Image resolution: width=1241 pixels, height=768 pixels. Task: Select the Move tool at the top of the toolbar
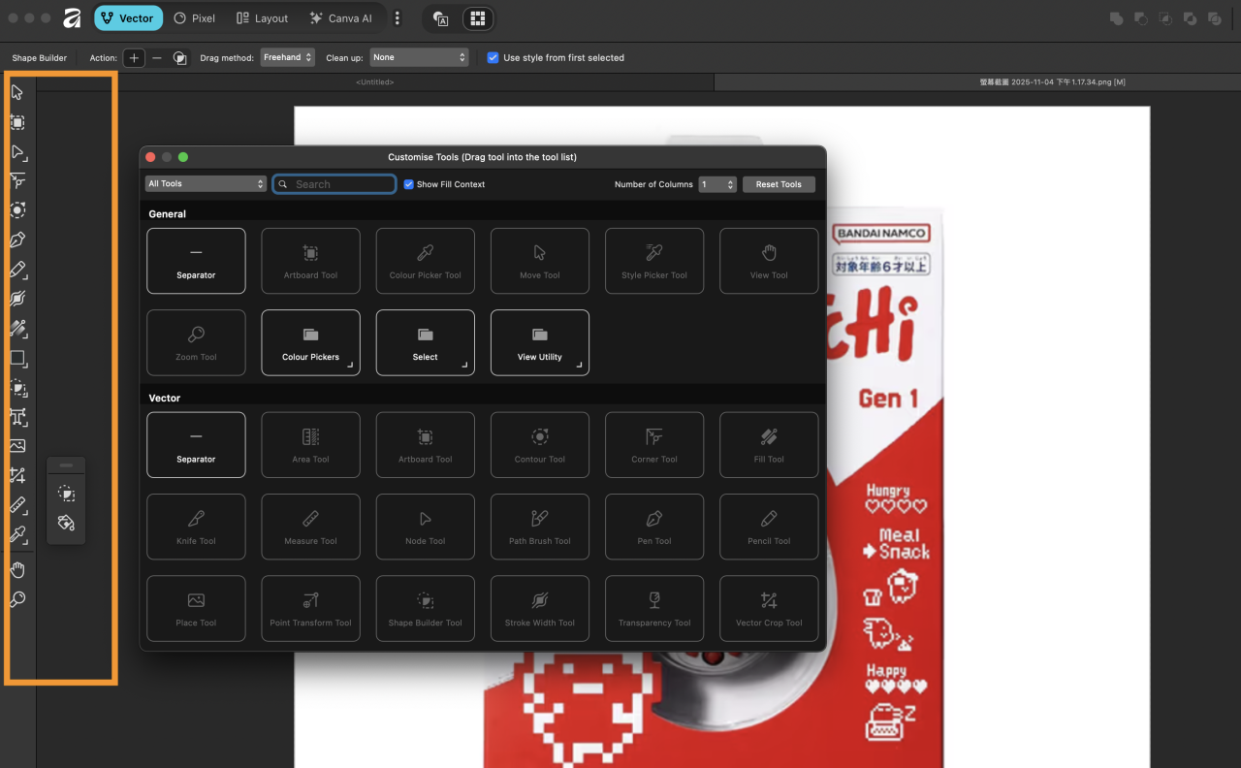coord(16,91)
